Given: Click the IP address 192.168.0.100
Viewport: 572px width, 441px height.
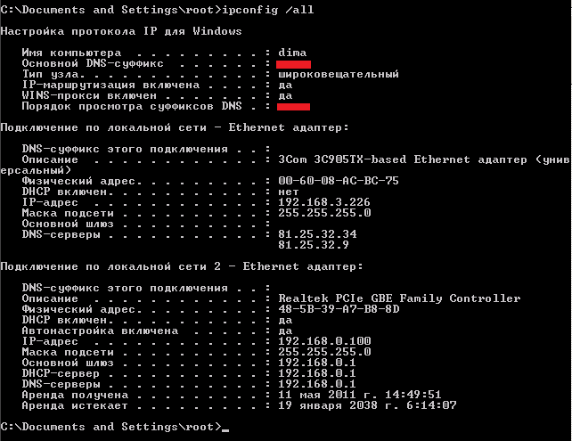Looking at the screenshot, I should 324,341.
